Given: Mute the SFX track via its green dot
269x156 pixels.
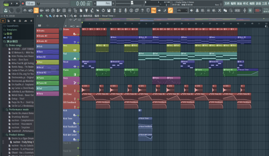Looking at the screenshot, I should click(78, 91).
